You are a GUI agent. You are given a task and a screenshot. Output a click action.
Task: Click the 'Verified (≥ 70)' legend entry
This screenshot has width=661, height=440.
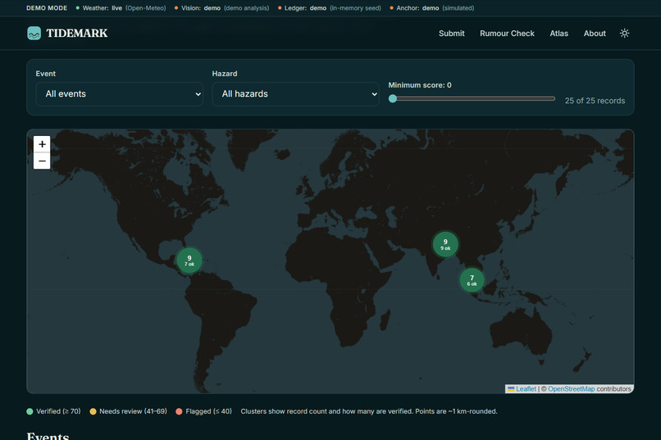tap(53, 411)
